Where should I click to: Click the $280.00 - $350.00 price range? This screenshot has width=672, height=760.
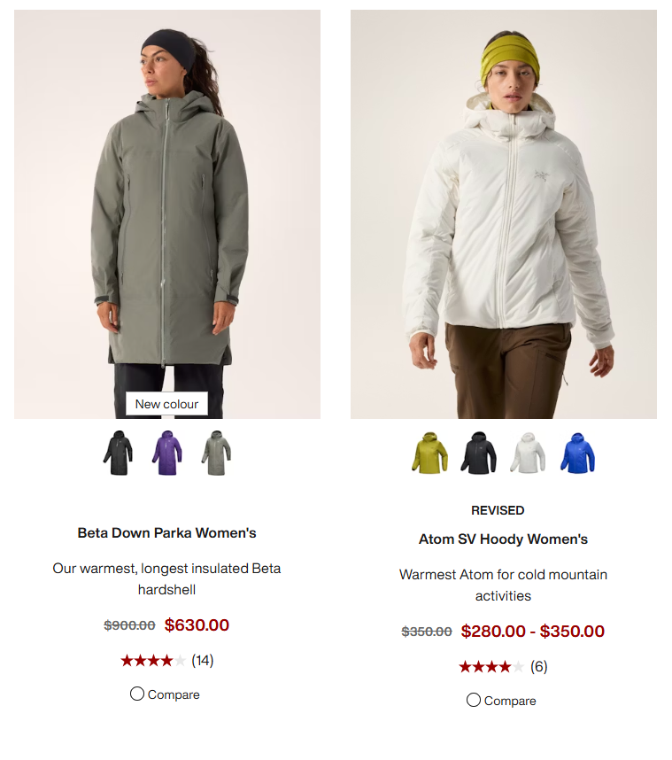(x=532, y=631)
